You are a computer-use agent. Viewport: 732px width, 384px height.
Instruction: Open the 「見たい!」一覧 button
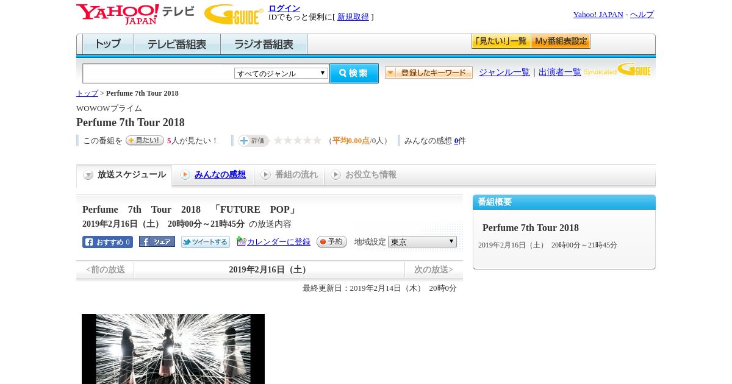pyautogui.click(x=501, y=41)
